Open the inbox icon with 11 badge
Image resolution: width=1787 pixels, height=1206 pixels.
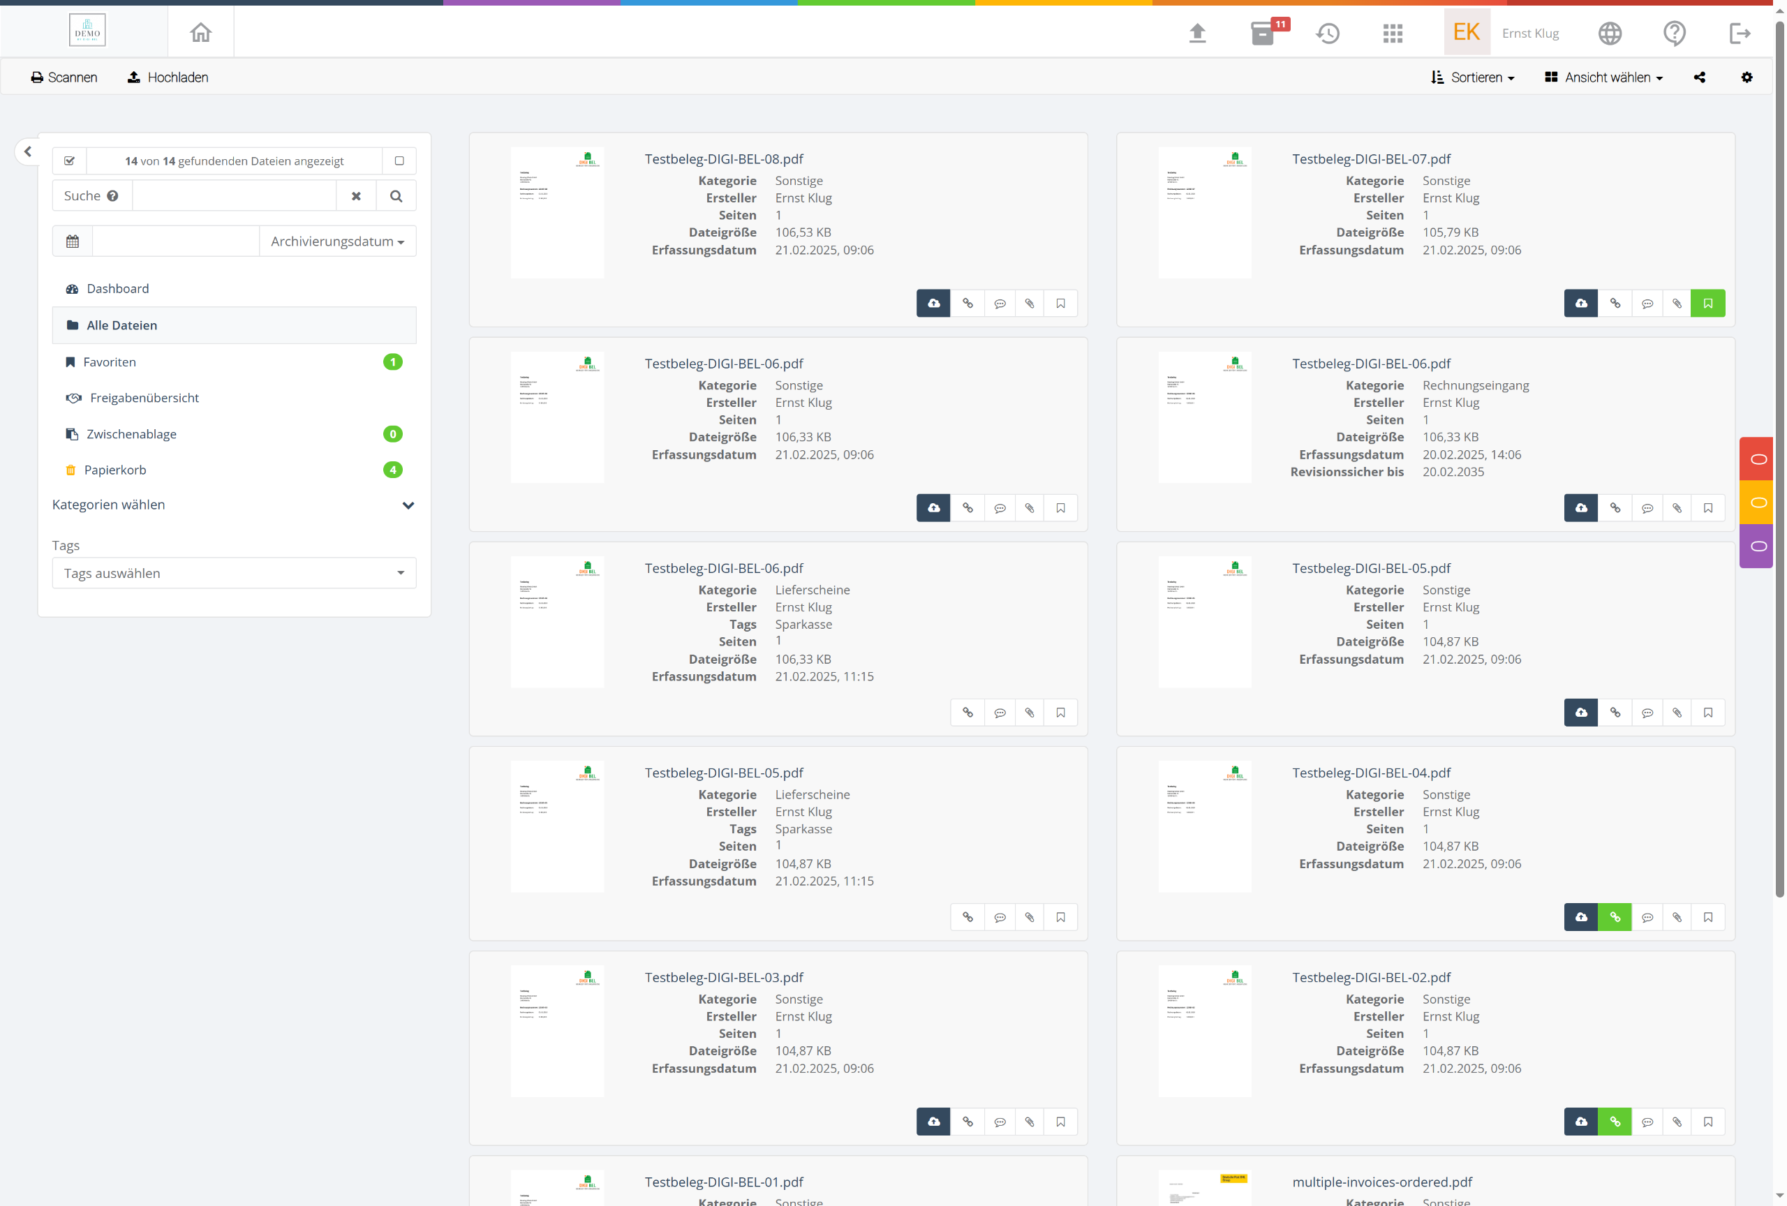coord(1263,33)
